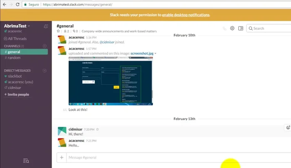Reload the page with the browser refresh button

pyautogui.click(x=18, y=5)
